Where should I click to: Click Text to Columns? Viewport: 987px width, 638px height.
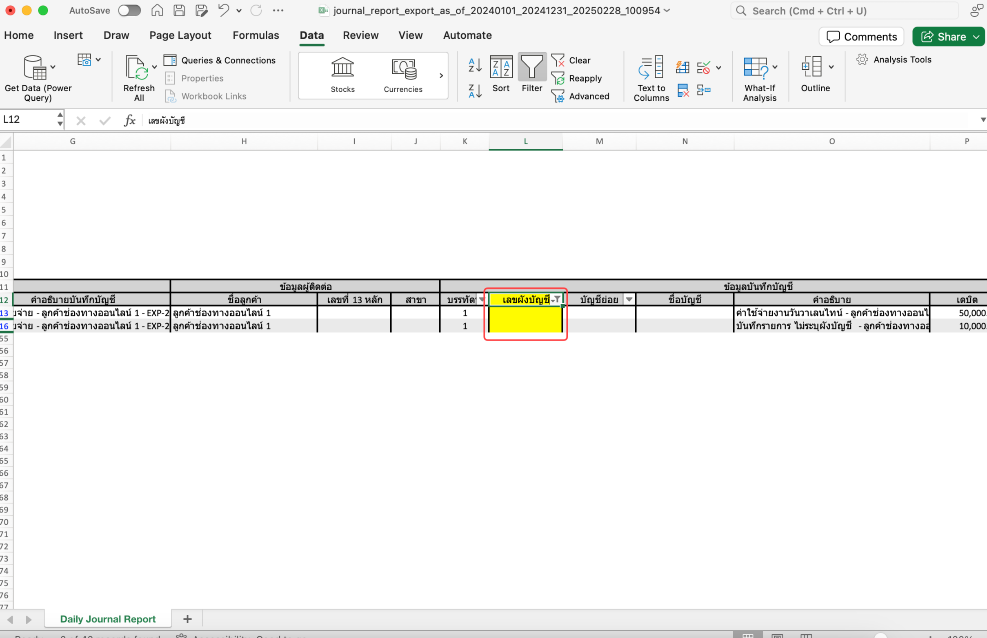651,78
